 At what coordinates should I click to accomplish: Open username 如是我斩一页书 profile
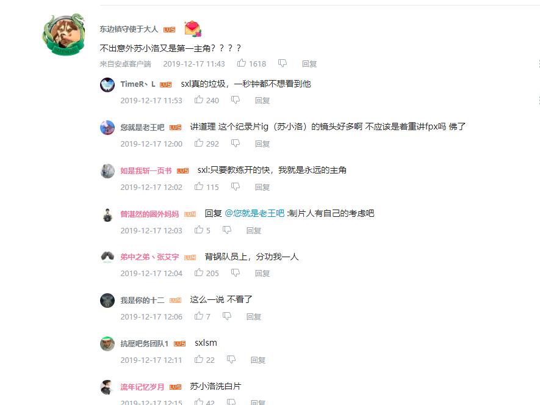pyautogui.click(x=146, y=170)
